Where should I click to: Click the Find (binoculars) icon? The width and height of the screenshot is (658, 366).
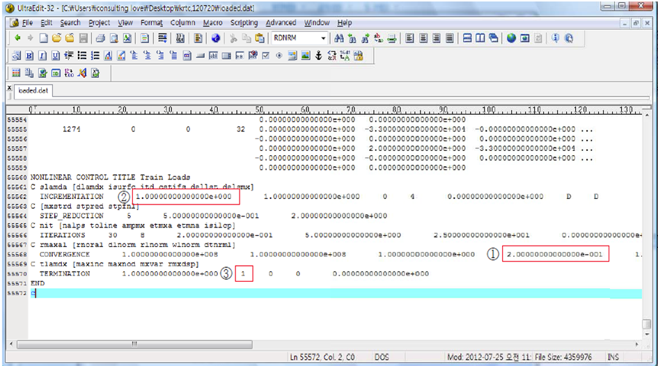click(x=340, y=38)
